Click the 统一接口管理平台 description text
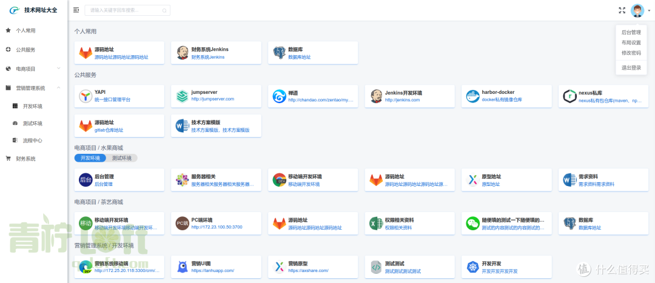Viewport: 655px width, 283px height. [112, 100]
